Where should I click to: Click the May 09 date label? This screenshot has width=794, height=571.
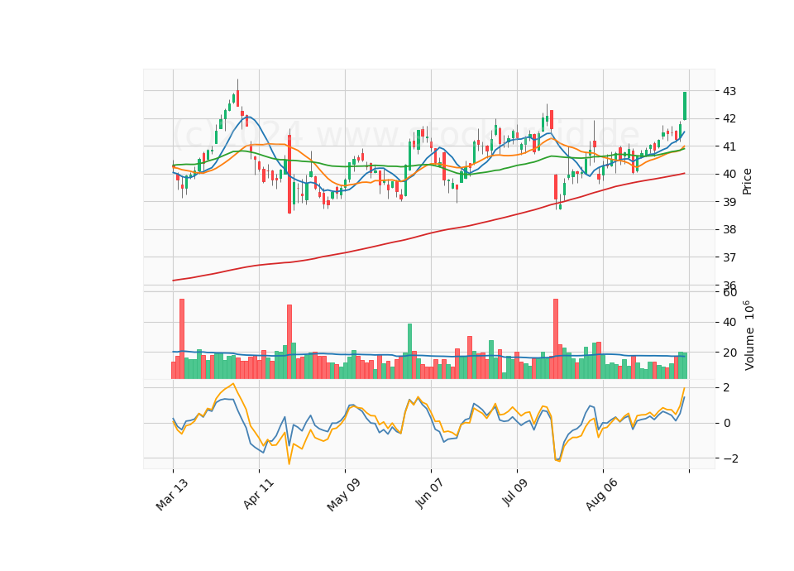(x=344, y=495)
